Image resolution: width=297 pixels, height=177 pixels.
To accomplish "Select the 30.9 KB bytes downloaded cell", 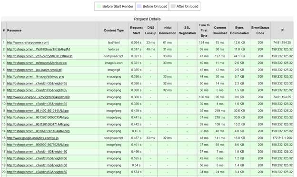I will point(239,117).
